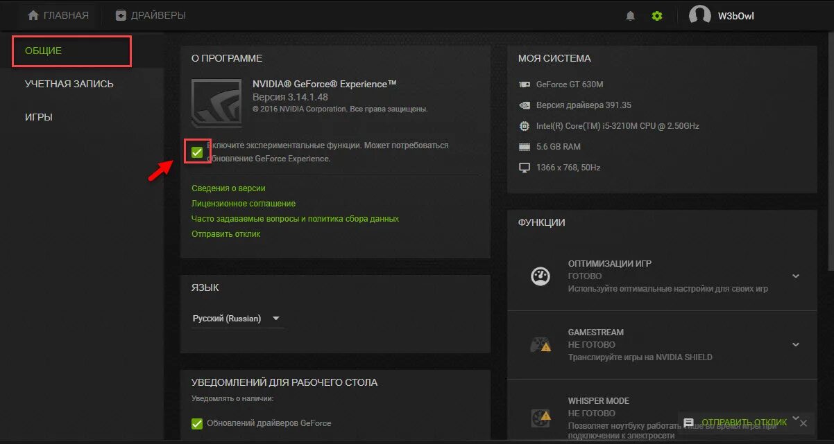Click the ОТПРАВИТЬ ОТКЛИК button at bottom

(x=744, y=423)
